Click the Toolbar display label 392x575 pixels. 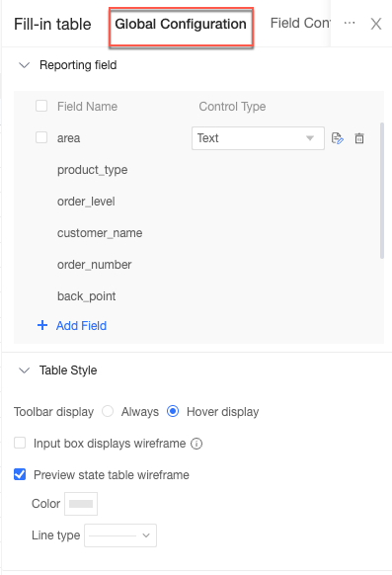click(x=54, y=412)
